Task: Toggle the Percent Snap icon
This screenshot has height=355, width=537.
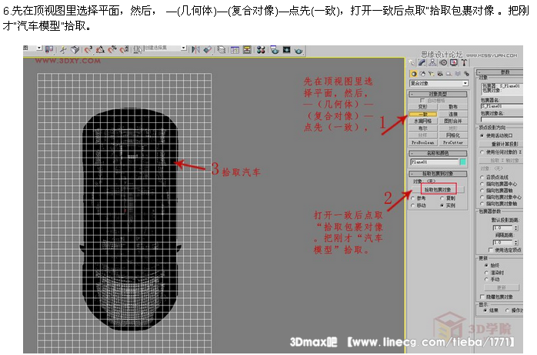Action: click(112, 50)
